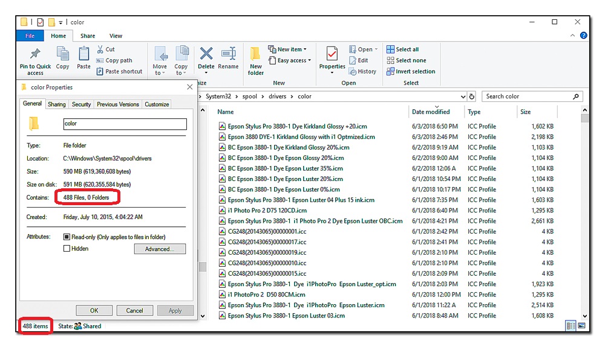Toggle the Read-only attribute checkbox
The image size is (605, 347).
[67, 237]
